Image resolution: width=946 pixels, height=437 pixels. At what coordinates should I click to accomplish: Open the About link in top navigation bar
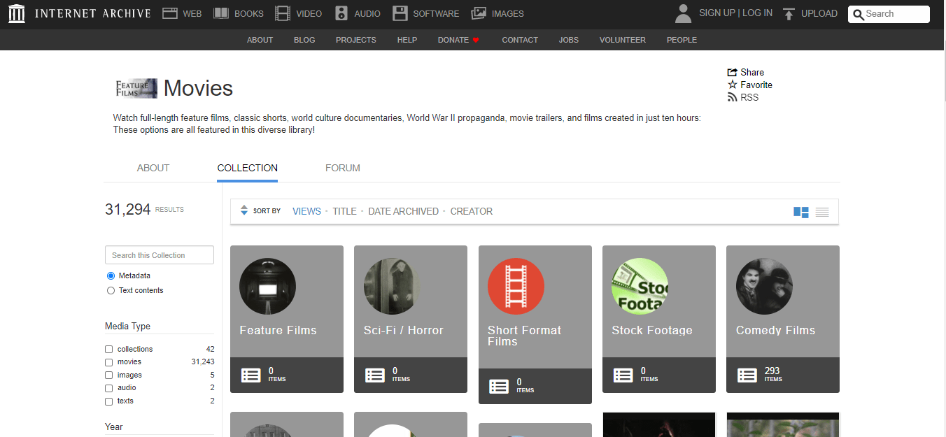[260, 40]
